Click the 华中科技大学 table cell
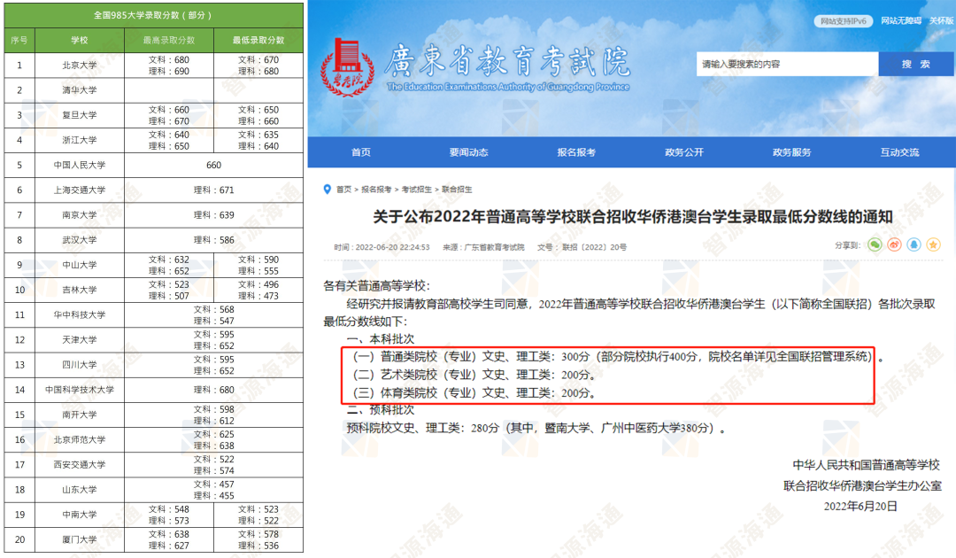The image size is (956, 558). pos(80,315)
